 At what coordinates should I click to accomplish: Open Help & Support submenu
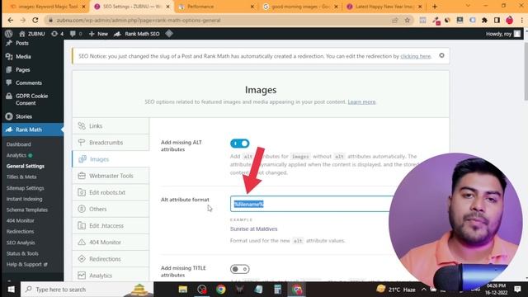[26, 264]
